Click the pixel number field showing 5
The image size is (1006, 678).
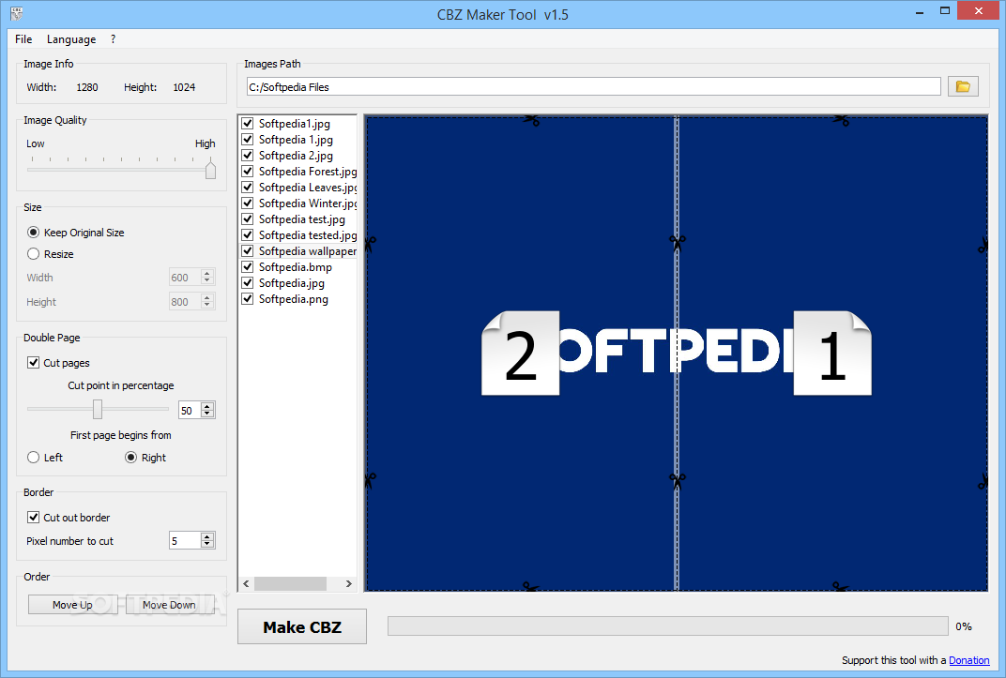pos(186,541)
